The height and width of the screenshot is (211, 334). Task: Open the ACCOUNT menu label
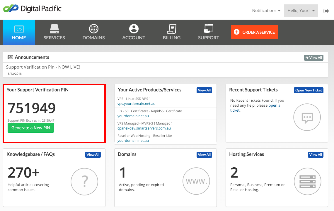pos(134,38)
